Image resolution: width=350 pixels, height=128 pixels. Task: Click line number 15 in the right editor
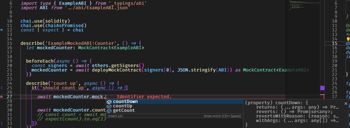pyautogui.click(x=335, y=43)
